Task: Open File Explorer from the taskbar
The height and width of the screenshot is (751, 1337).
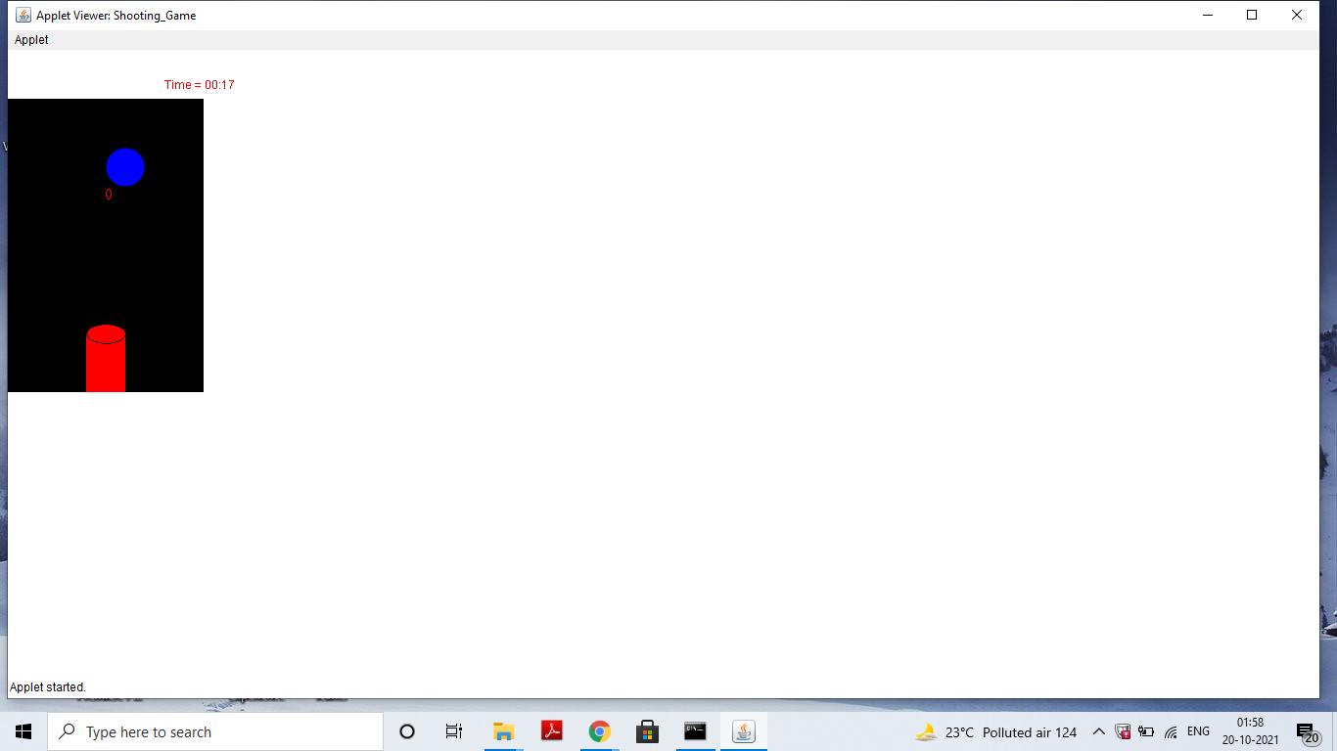Action: [503, 731]
